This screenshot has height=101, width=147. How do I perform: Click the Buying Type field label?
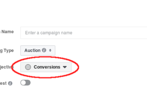click(7, 50)
